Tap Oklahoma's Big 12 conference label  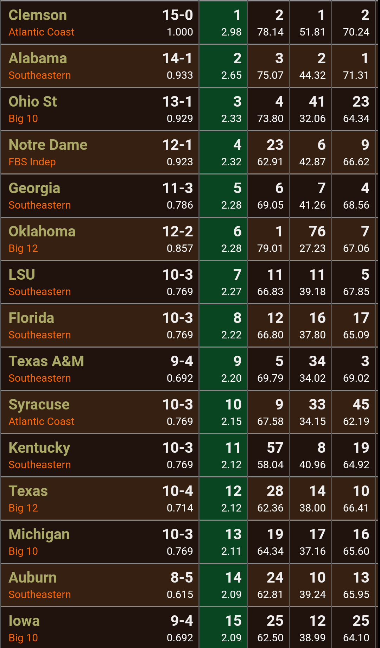click(23, 248)
